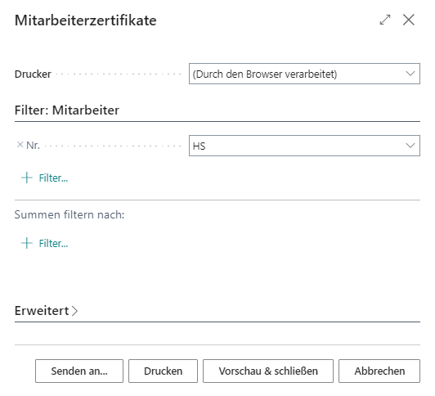Remove the Nr. filter using its X icon

pos(20,145)
